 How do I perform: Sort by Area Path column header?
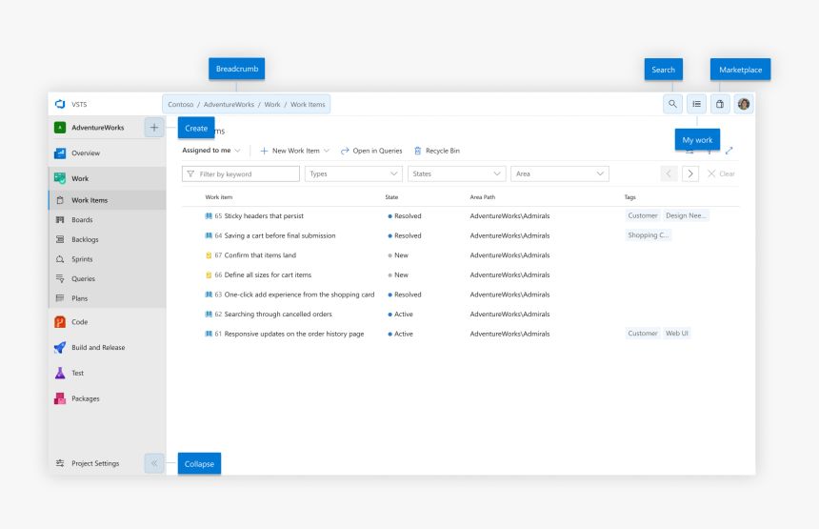[x=482, y=197]
